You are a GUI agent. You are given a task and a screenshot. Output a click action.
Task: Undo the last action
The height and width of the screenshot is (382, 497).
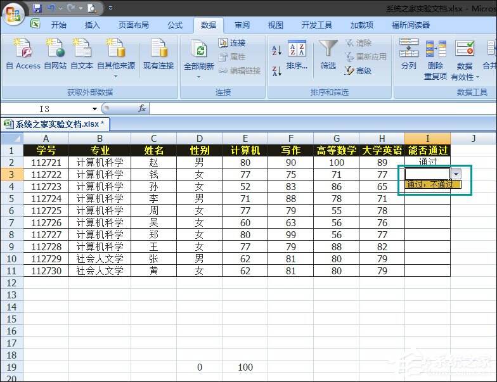51,8
